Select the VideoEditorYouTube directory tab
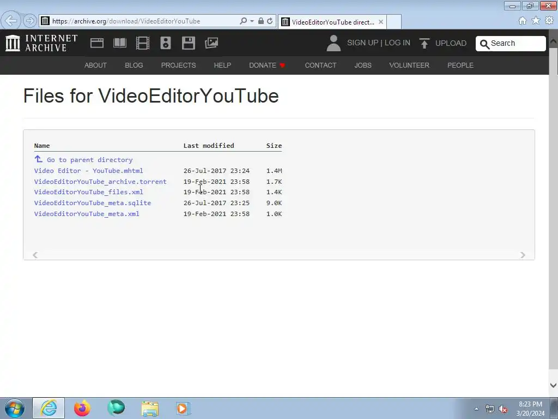The image size is (558, 419). pos(332,22)
